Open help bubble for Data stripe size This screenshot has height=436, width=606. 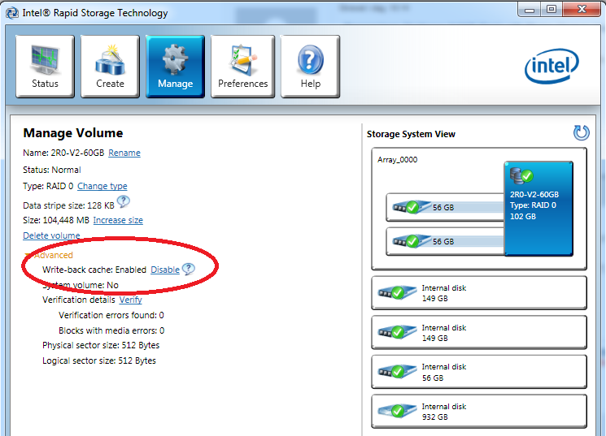[124, 202]
